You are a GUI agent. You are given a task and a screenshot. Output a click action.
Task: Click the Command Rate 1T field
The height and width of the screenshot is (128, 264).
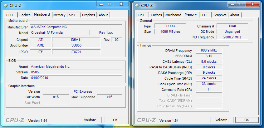point(209,89)
